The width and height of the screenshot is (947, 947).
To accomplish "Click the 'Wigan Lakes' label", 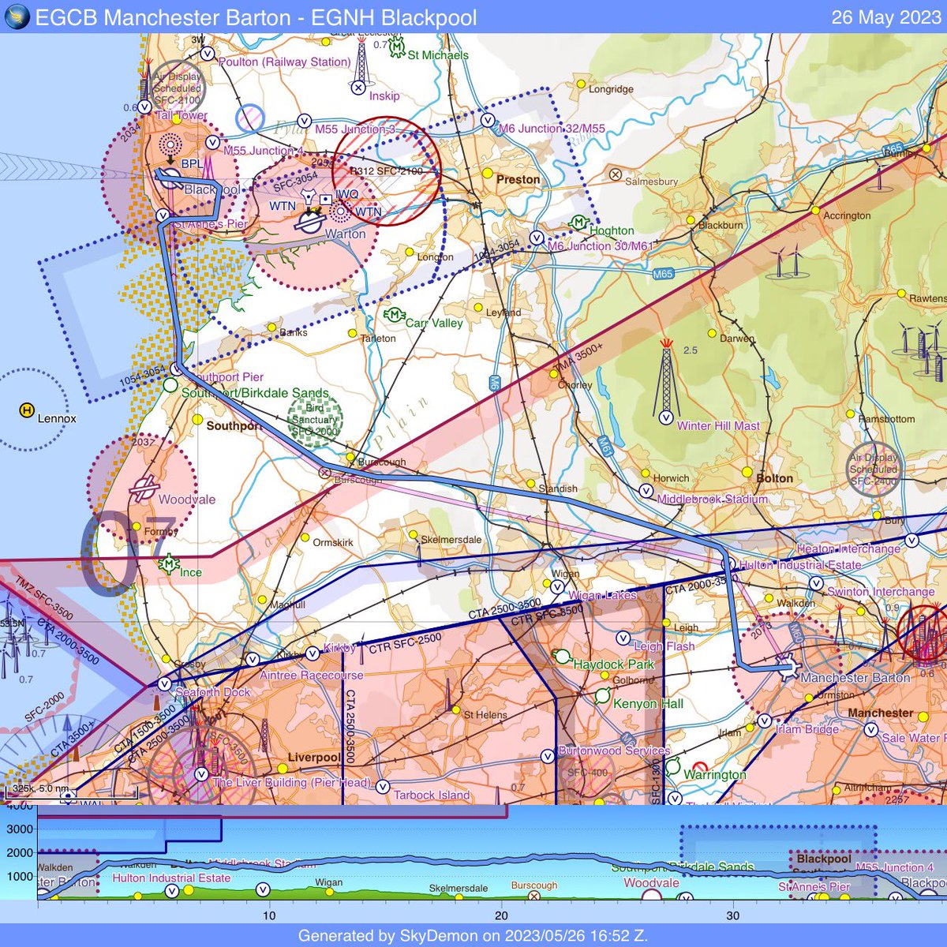I will pos(602,595).
